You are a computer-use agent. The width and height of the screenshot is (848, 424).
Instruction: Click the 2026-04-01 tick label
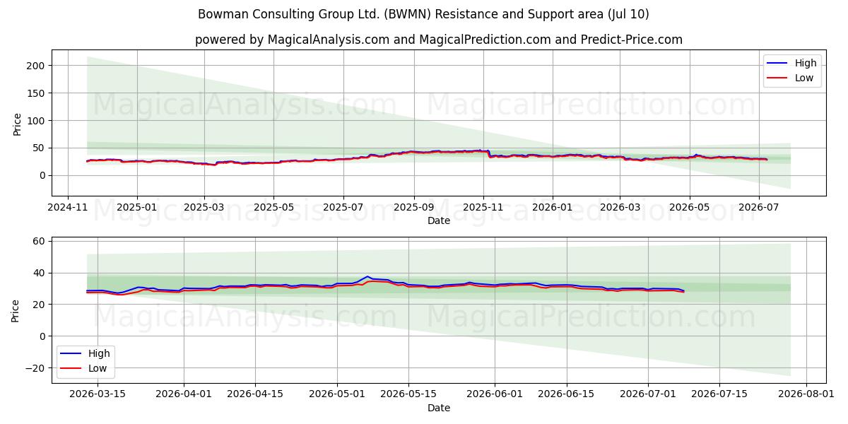point(184,394)
